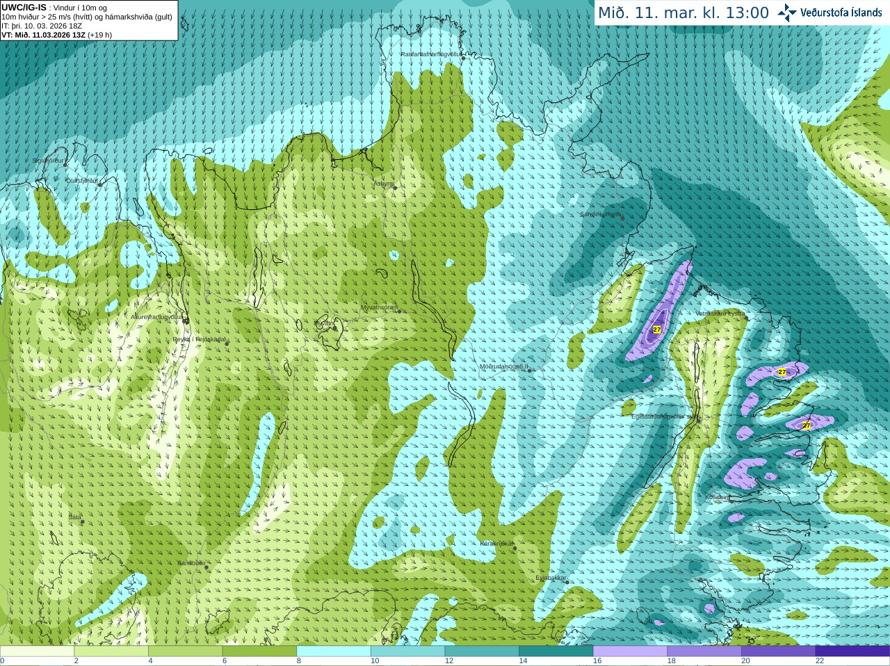The width and height of the screenshot is (890, 666).
Task: Pick the 16–18 m/s light purple swatch
Action: [631, 651]
